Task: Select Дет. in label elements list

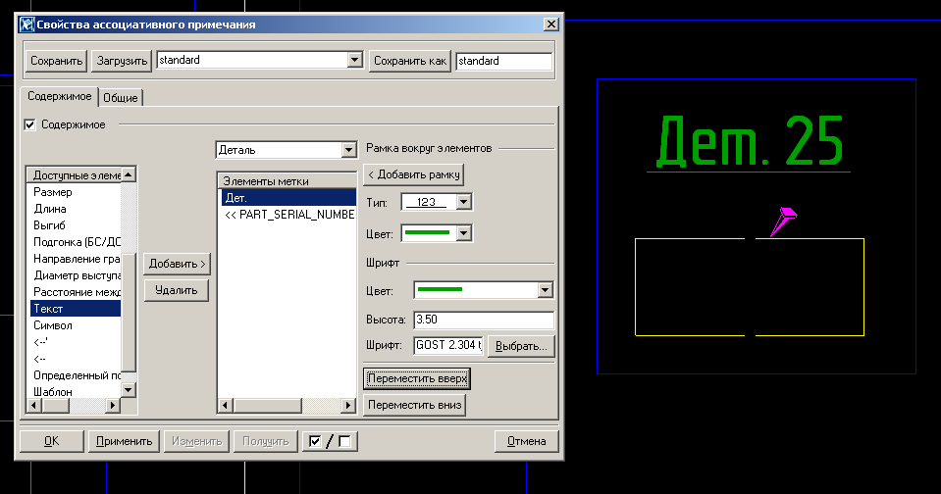Action: point(288,198)
